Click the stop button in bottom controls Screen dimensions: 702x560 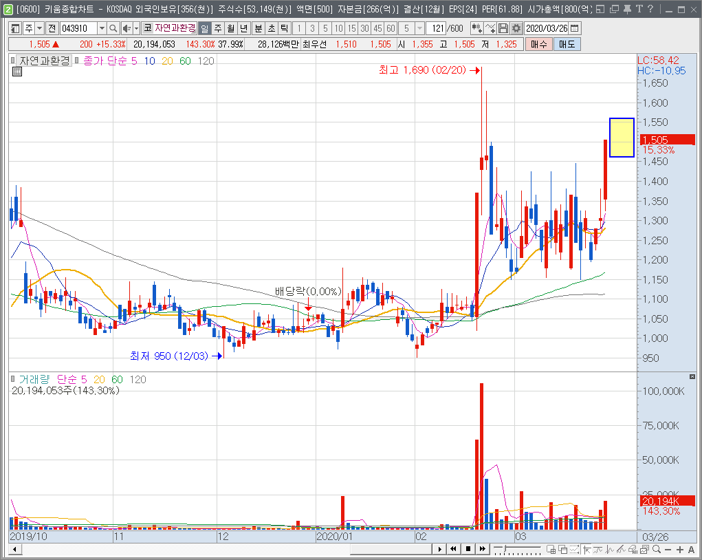[468, 549]
